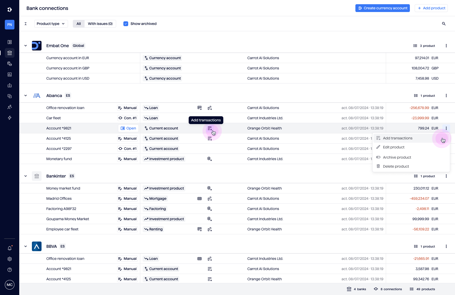
Task: Open the notifications bell icon
Action: click(9, 248)
